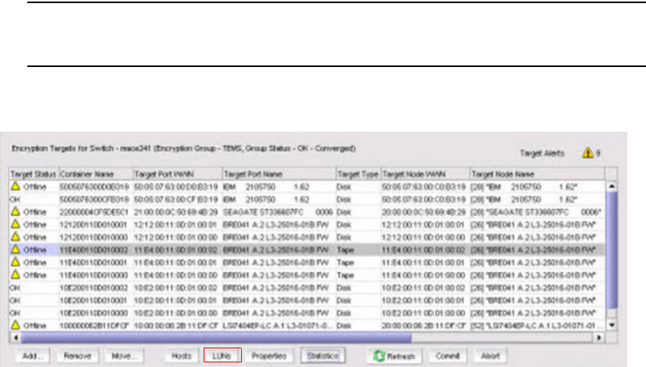Click right arrow of horizontal scrollbar
This screenshot has width=646, height=367.
599,338
